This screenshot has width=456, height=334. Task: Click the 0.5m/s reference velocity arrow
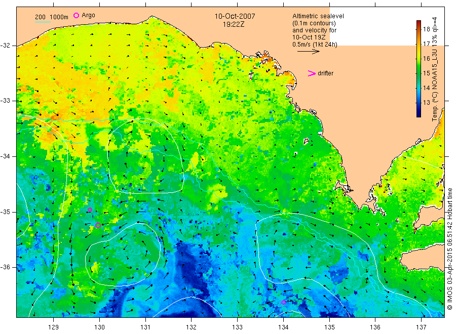pyautogui.click(x=308, y=52)
